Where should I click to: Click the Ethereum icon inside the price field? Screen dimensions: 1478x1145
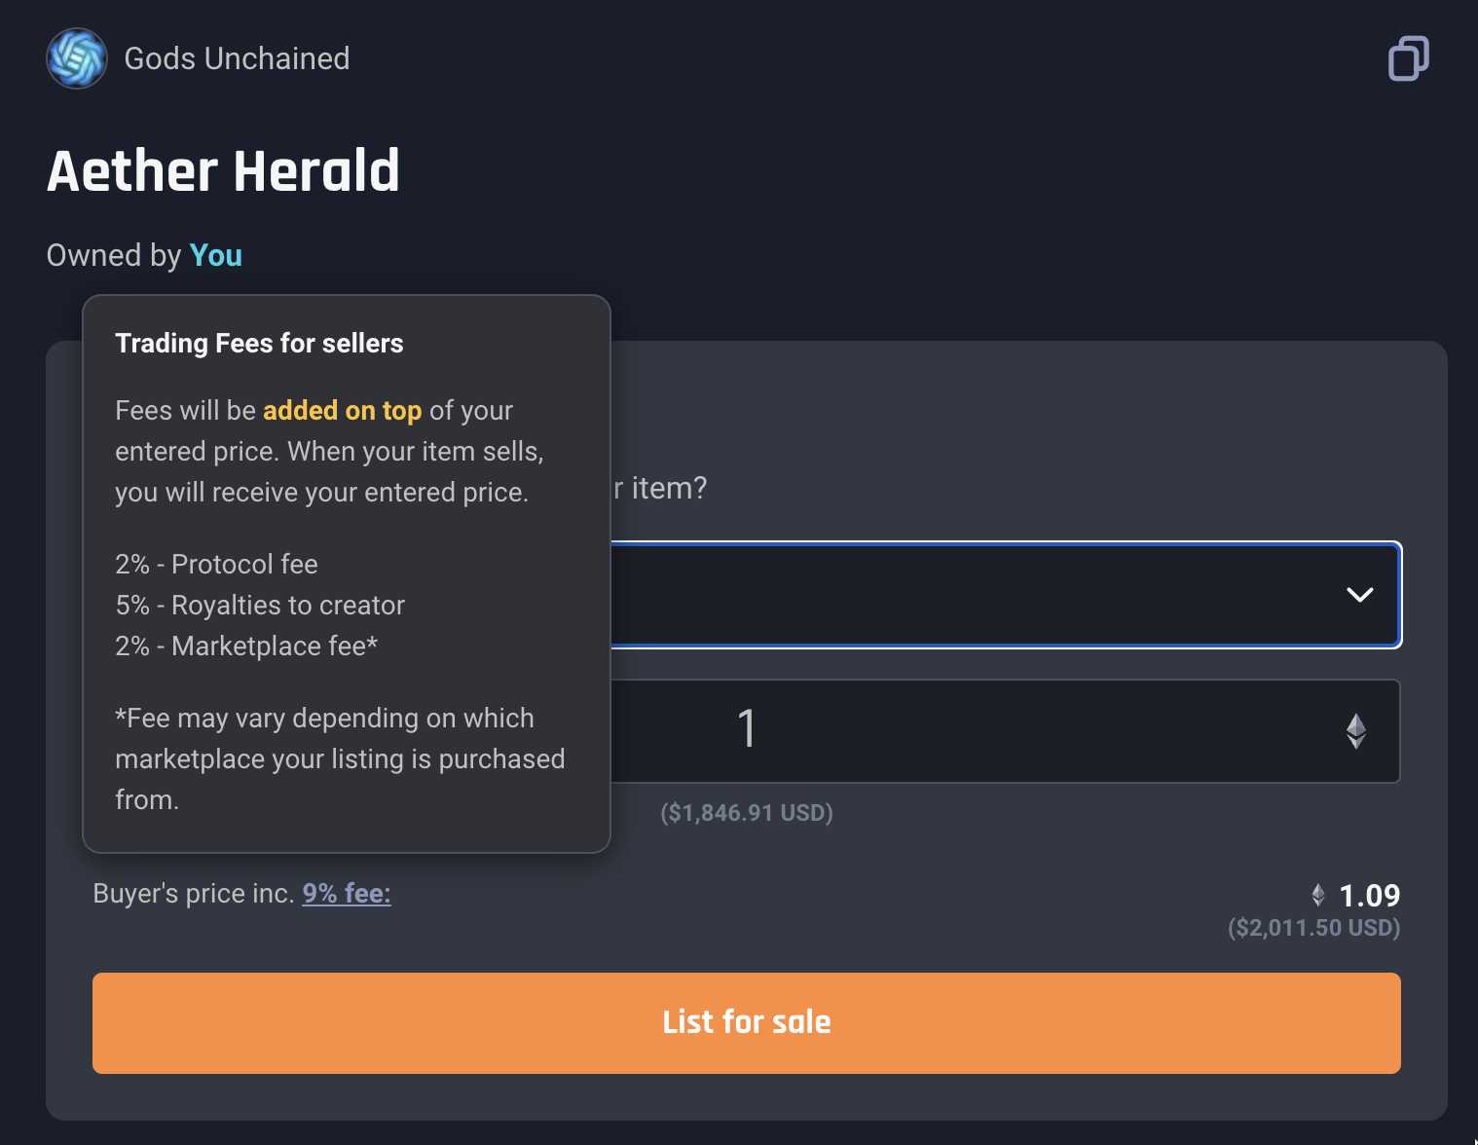coord(1355,731)
